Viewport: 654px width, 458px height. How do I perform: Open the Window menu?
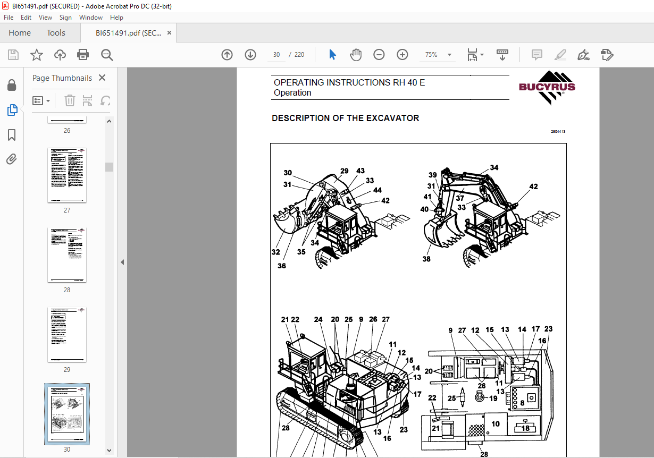(x=91, y=18)
